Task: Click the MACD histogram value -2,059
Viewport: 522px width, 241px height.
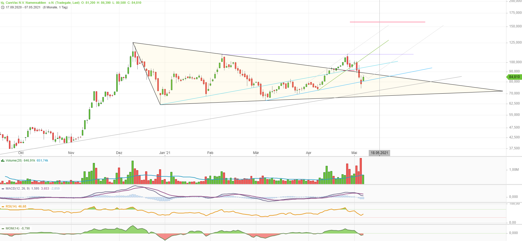Action: [x=55, y=188]
